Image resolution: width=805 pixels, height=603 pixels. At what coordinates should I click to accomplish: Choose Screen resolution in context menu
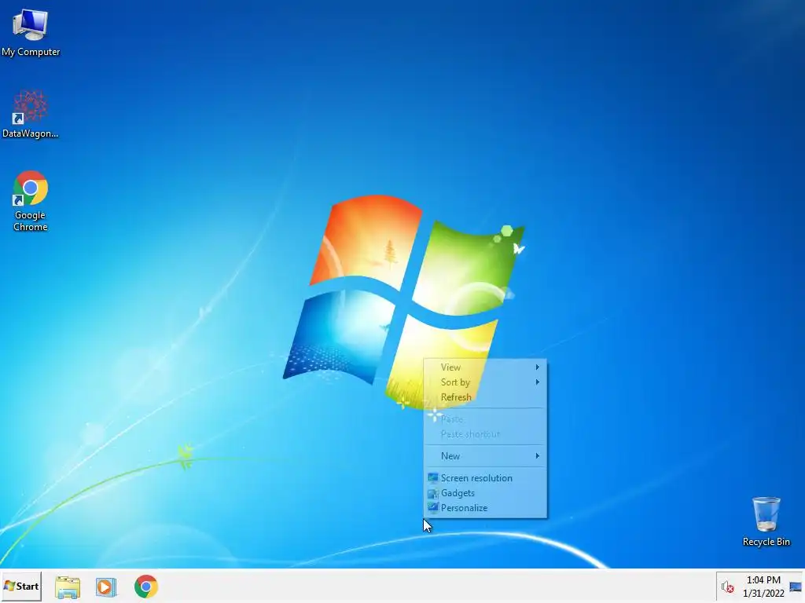485,478
